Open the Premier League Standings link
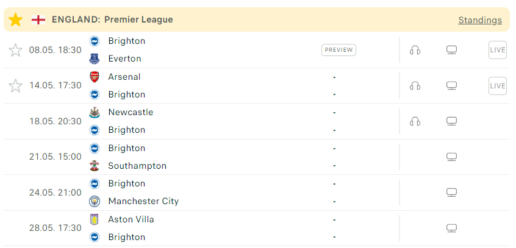 pos(480,20)
